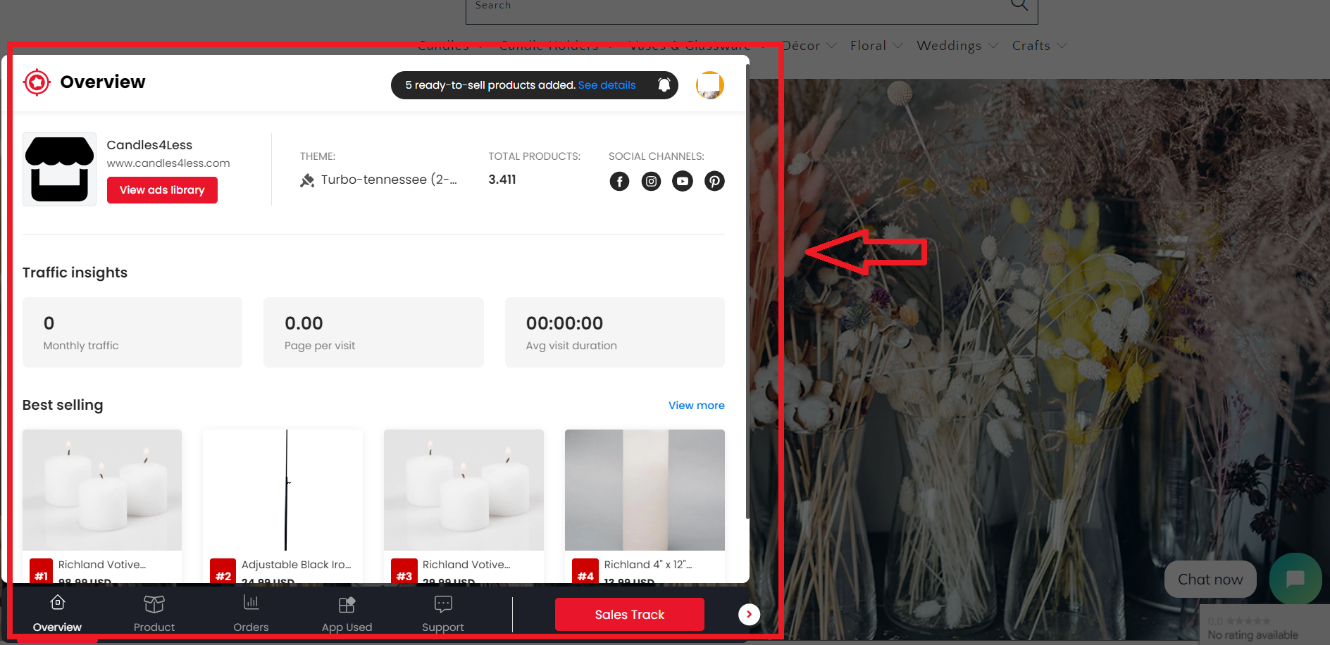Click the Candles4Less store name
The width and height of the screenshot is (1330, 645).
click(x=149, y=145)
